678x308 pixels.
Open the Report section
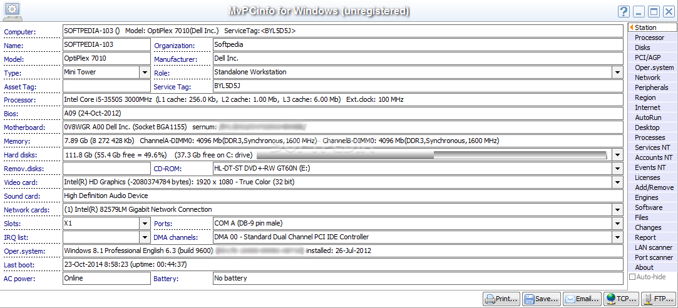click(652, 237)
